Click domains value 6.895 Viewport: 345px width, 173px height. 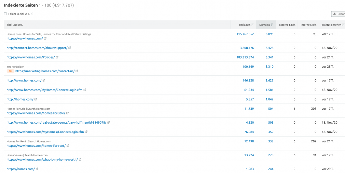coord(270,34)
